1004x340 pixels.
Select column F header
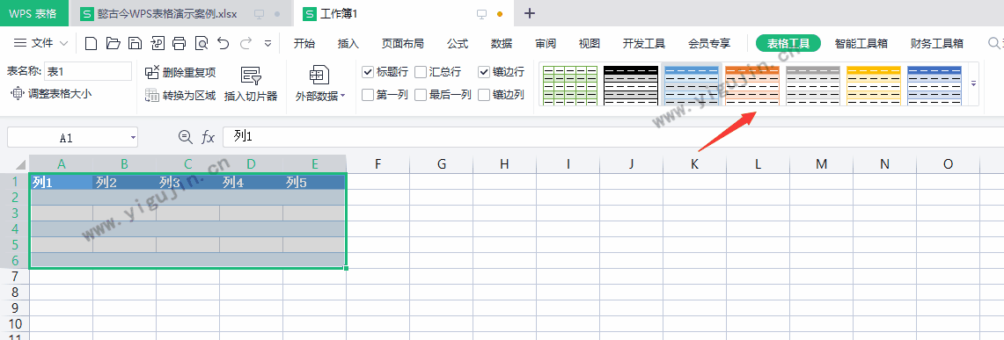[377, 164]
